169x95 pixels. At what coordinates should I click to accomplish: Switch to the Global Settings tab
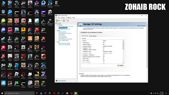click(85, 36)
